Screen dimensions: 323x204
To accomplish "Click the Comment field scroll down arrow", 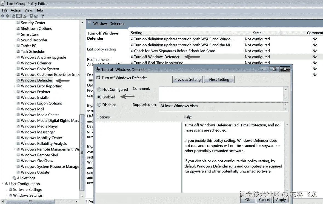I will coord(286,98).
